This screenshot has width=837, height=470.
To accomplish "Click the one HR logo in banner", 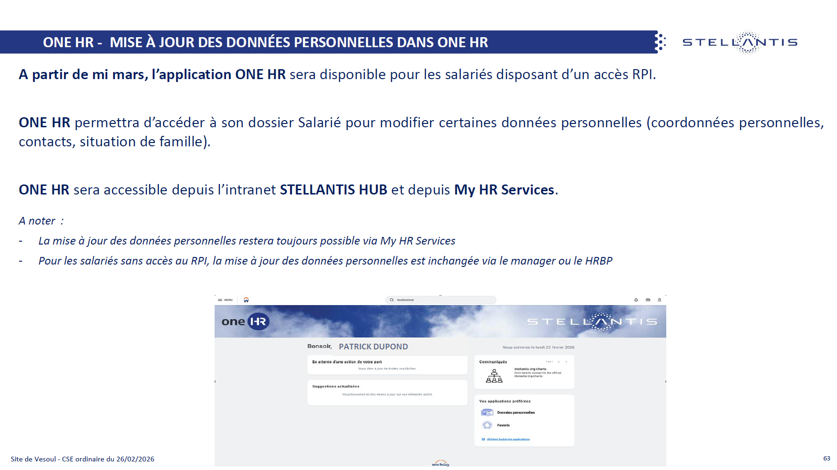I will point(245,321).
